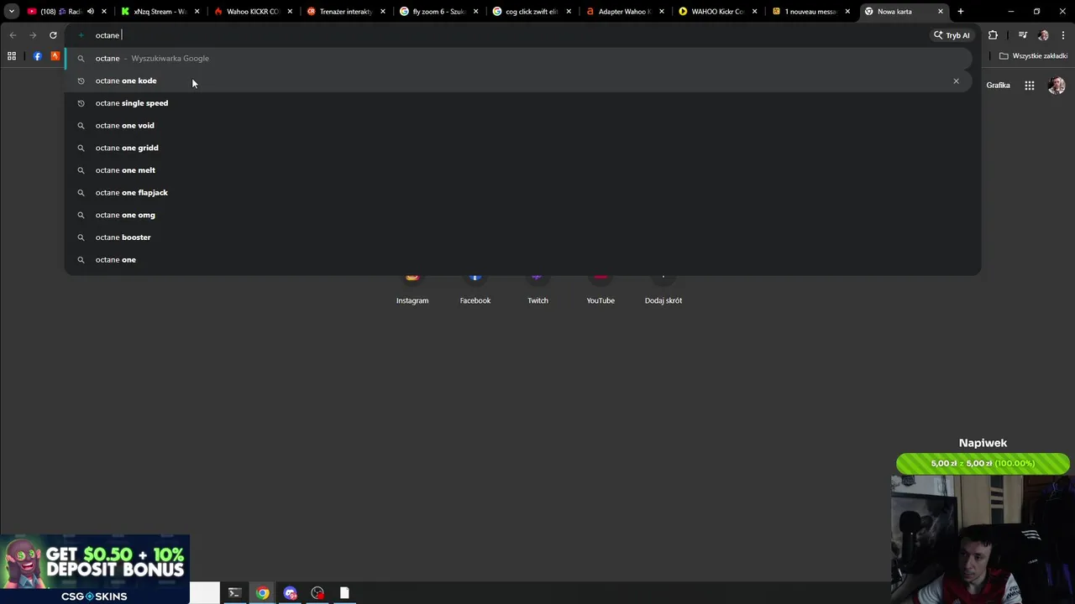Open the Google account avatar on page
This screenshot has height=604, width=1075.
point(1057,85)
